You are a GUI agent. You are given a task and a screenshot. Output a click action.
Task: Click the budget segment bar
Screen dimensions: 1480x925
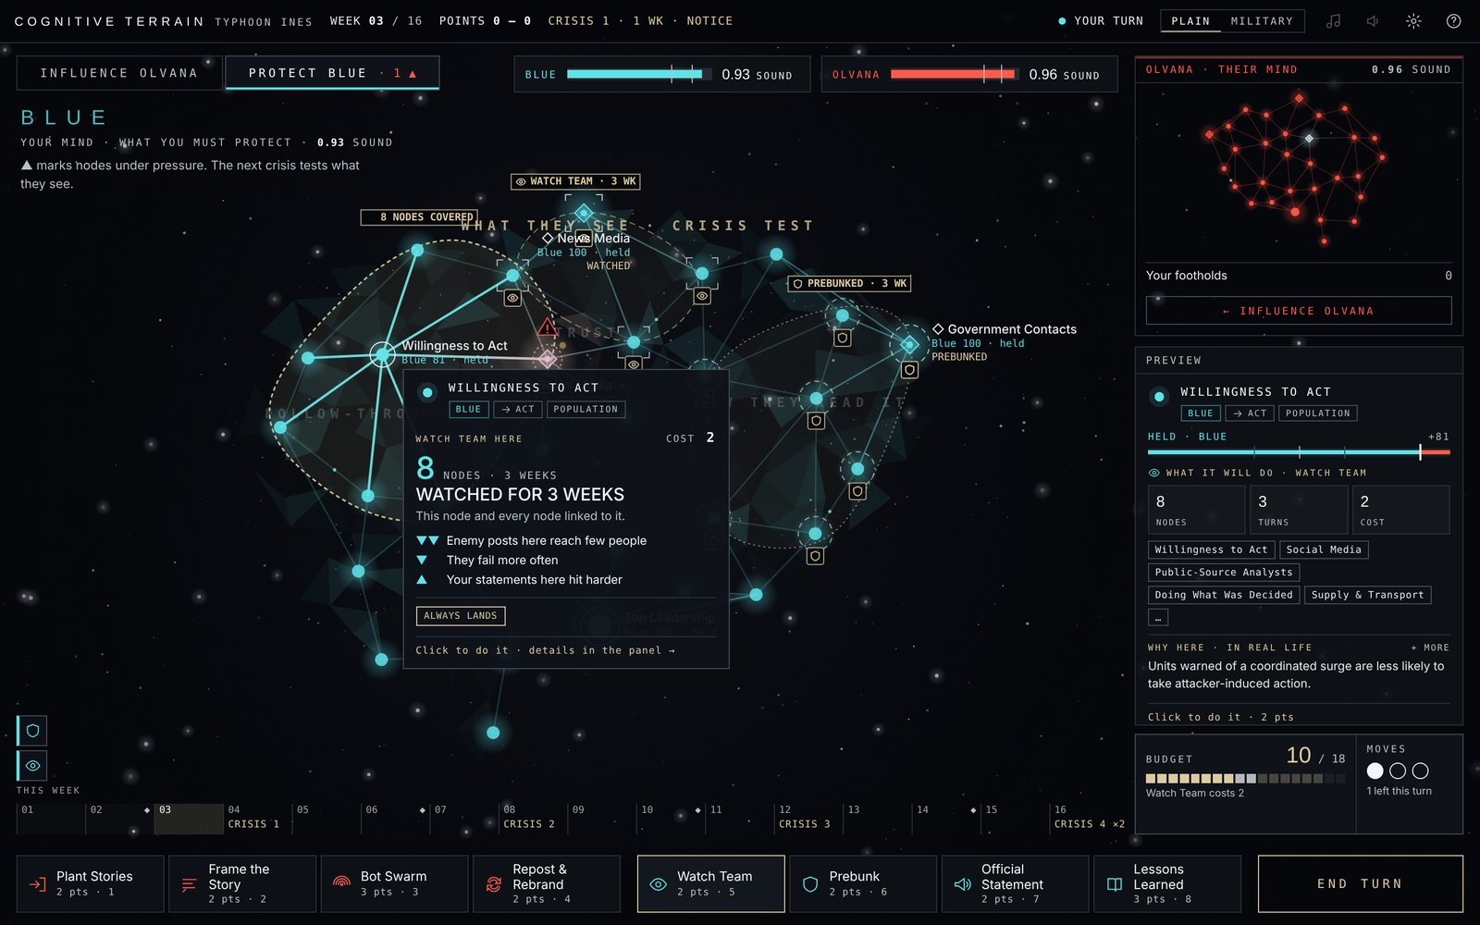click(1245, 779)
